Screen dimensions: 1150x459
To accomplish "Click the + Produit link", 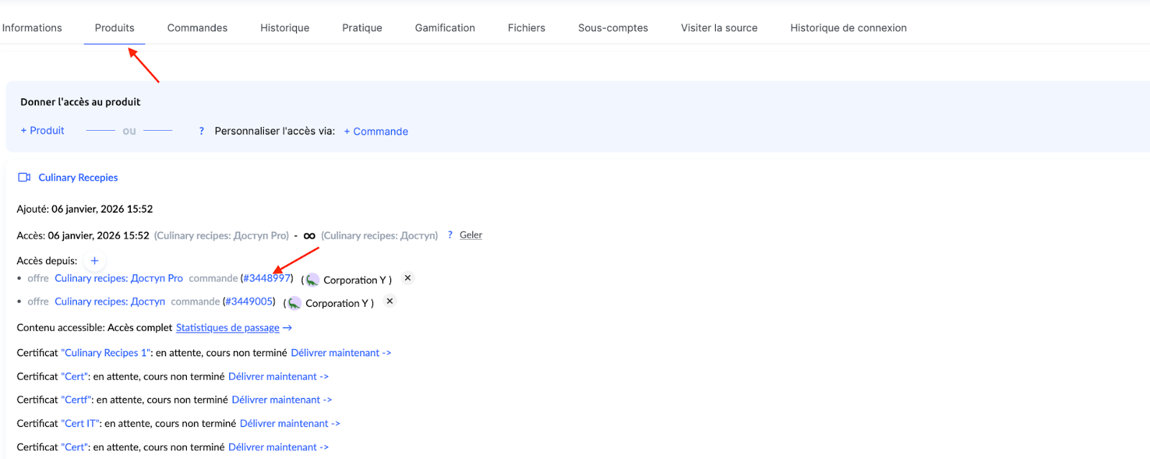I will (x=42, y=131).
